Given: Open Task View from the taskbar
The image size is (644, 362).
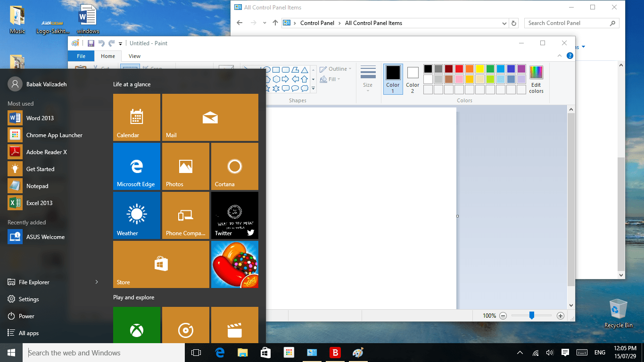Looking at the screenshot, I should point(196,353).
